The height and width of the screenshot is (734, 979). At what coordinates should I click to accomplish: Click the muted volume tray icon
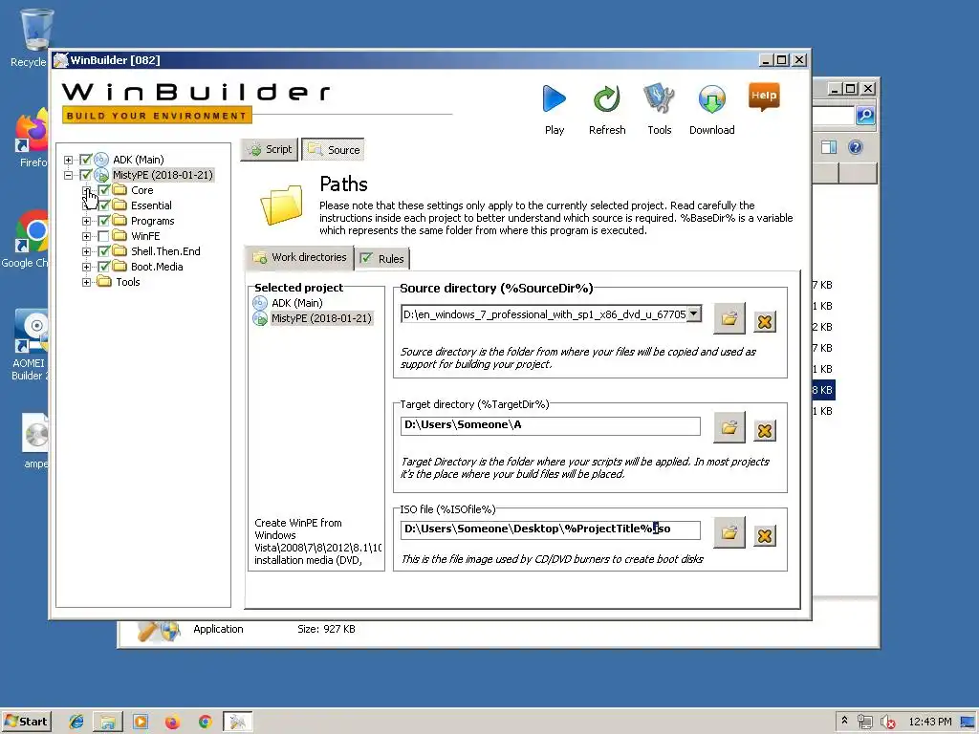tap(888, 723)
